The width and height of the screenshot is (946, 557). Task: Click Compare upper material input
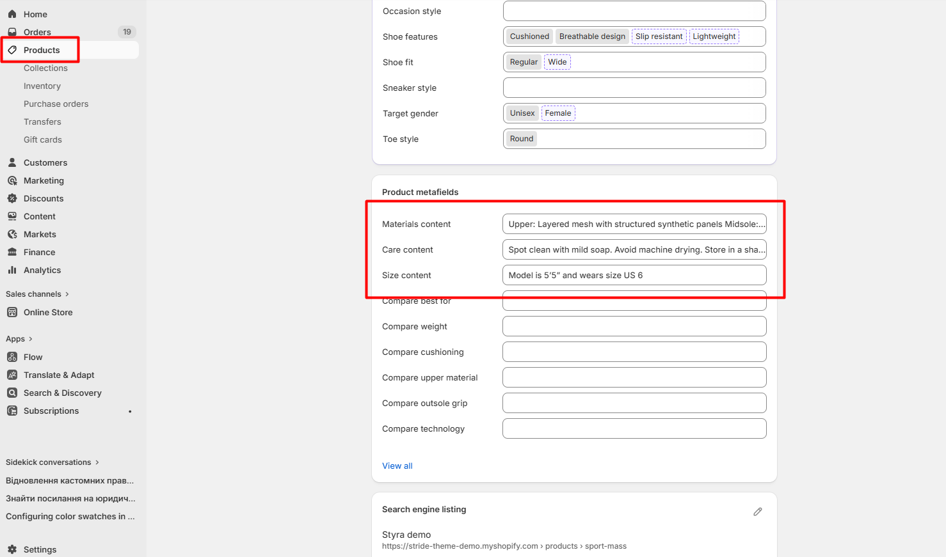click(634, 377)
